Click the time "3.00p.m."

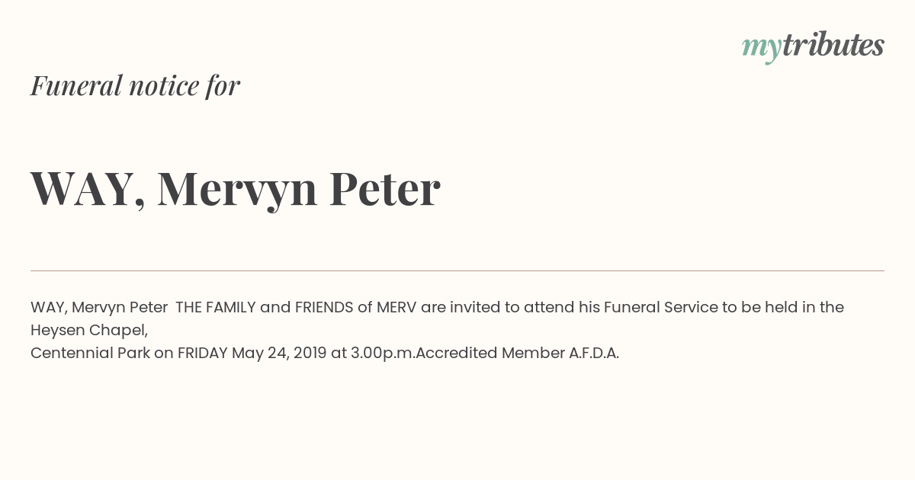(383, 354)
